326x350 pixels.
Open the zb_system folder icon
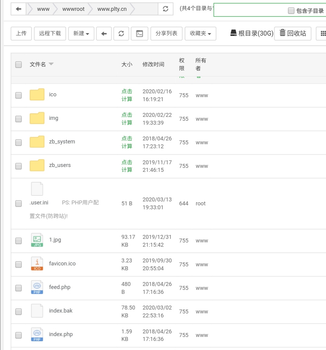pos(37,142)
